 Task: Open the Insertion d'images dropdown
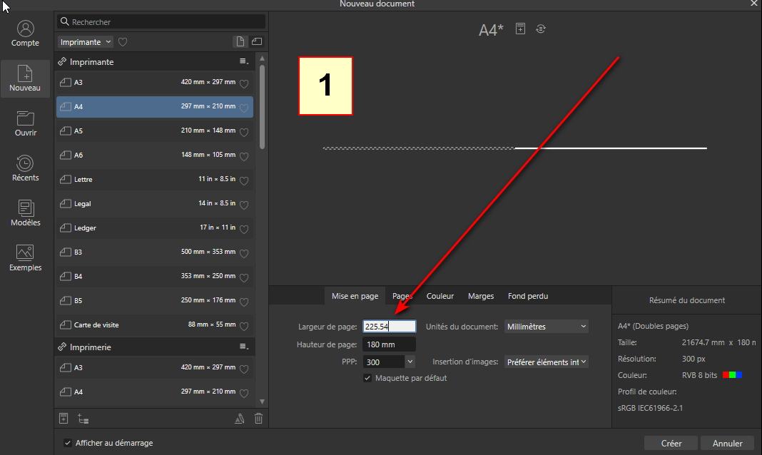tap(547, 362)
